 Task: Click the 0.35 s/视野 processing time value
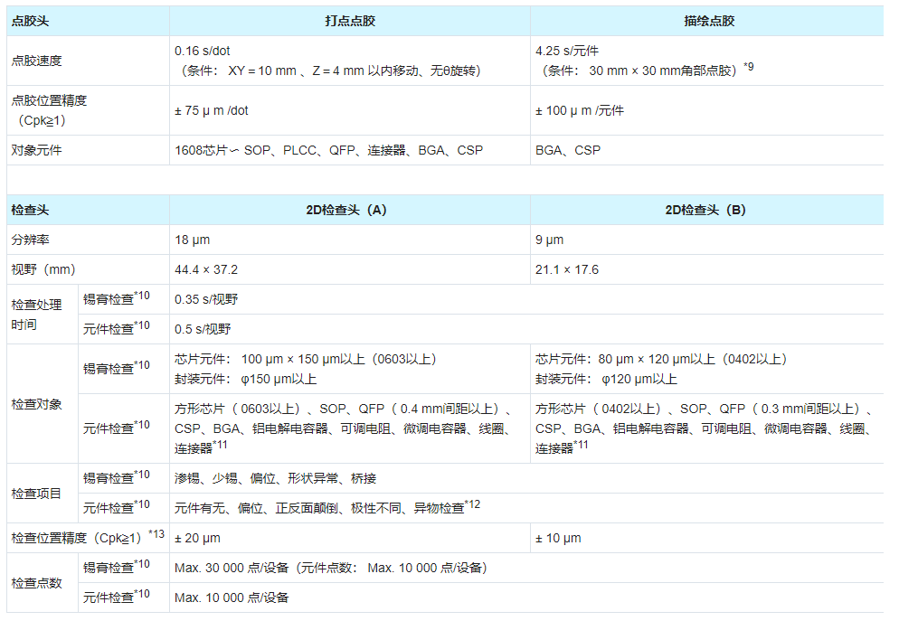click(206, 299)
